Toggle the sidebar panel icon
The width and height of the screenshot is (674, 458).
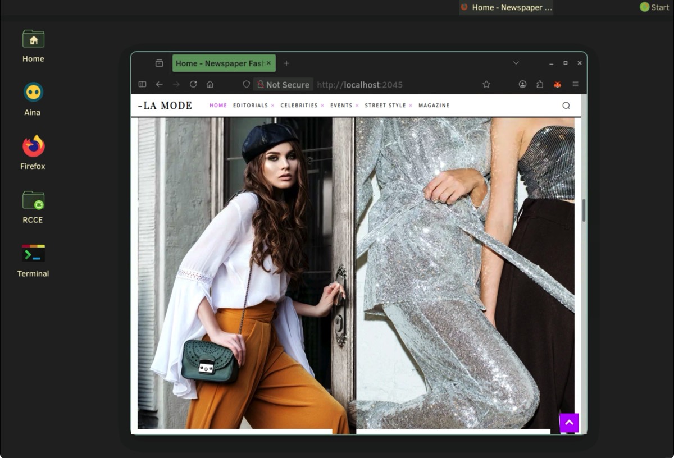[x=143, y=84]
